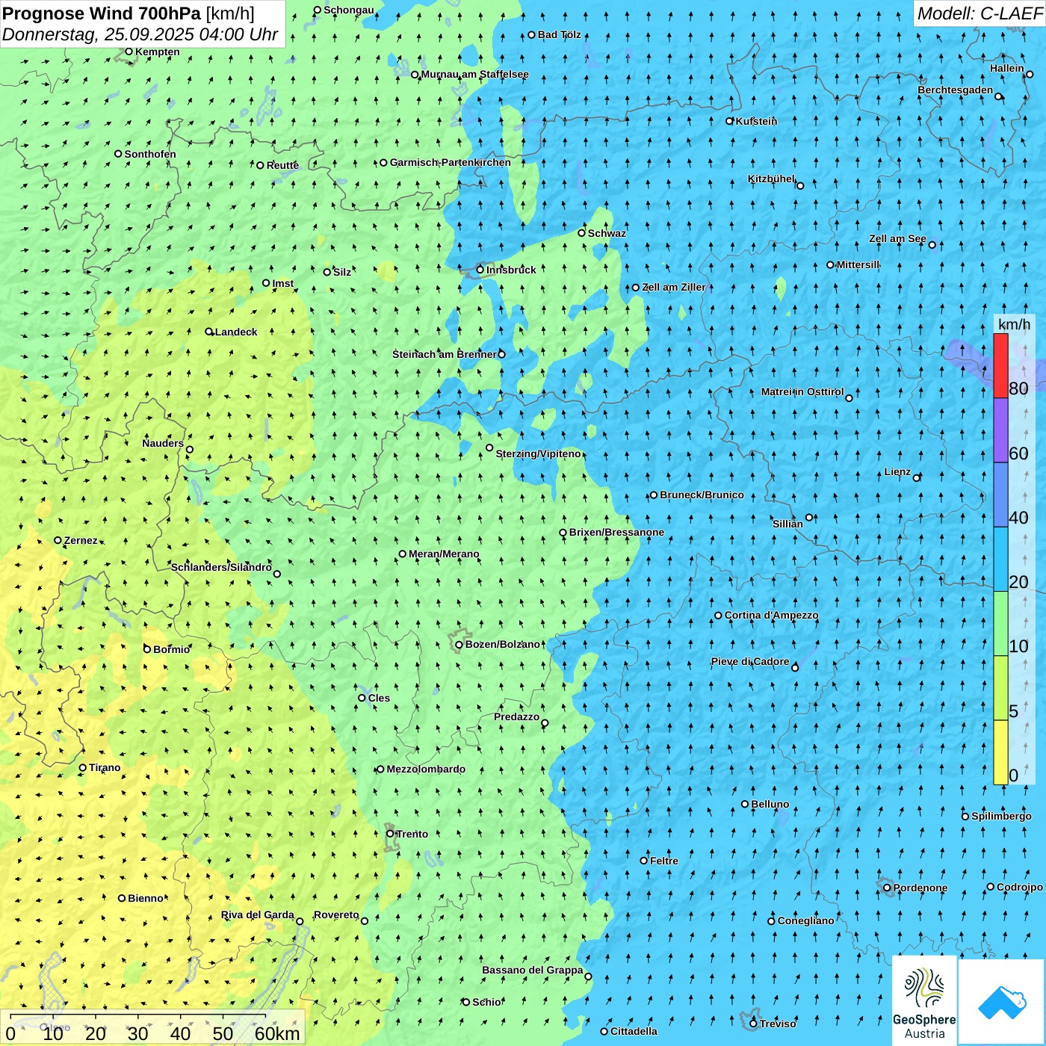Click the 'Pieve di Cadore' label
The image size is (1046, 1046).
[750, 662]
